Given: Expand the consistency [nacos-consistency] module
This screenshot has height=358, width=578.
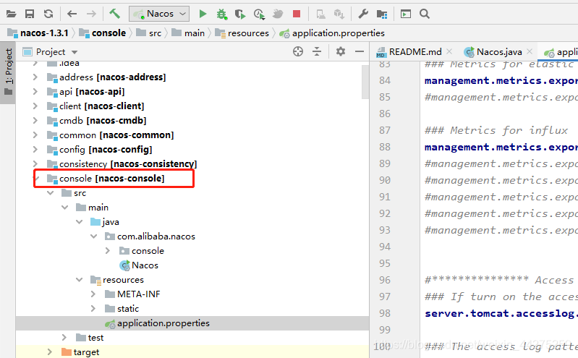Looking at the screenshot, I should pyautogui.click(x=35, y=163).
